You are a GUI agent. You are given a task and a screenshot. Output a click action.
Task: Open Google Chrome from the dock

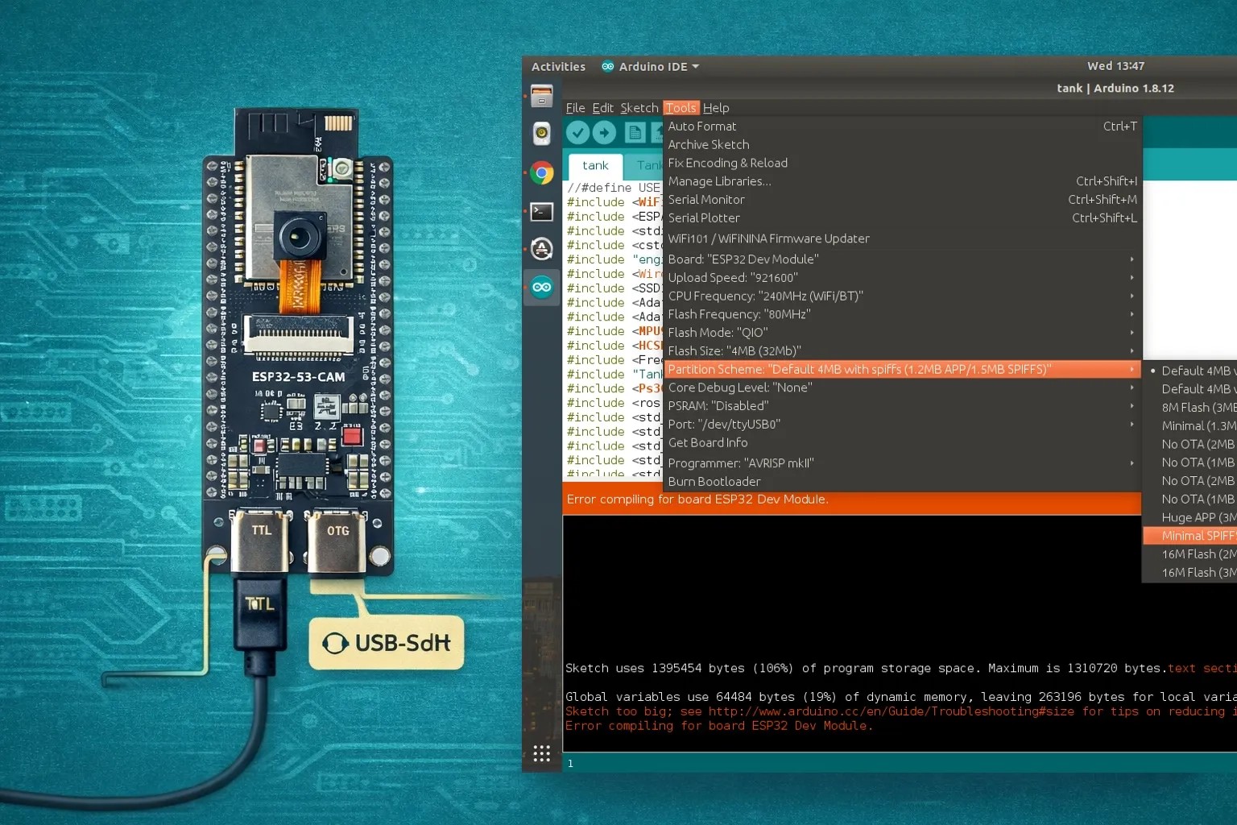[x=542, y=172]
